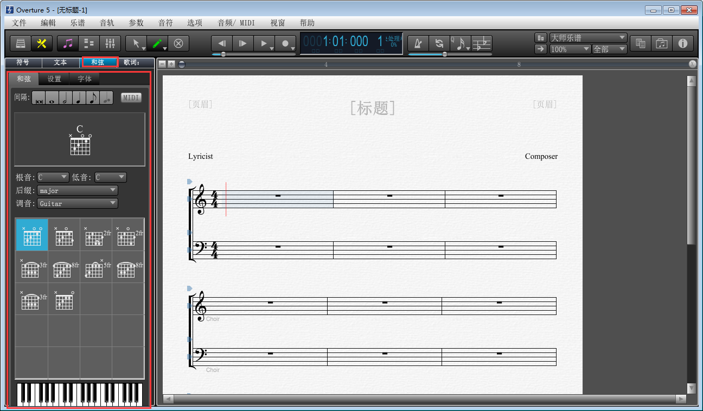Toggle the metronome
The height and width of the screenshot is (411, 703).
point(418,43)
